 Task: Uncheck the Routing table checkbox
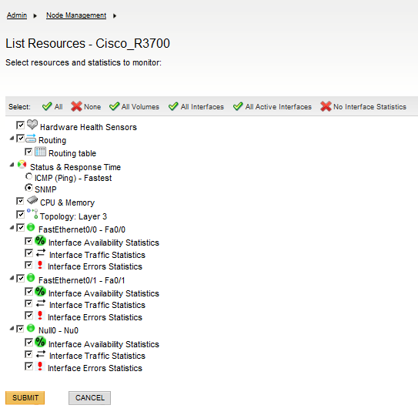click(28, 152)
